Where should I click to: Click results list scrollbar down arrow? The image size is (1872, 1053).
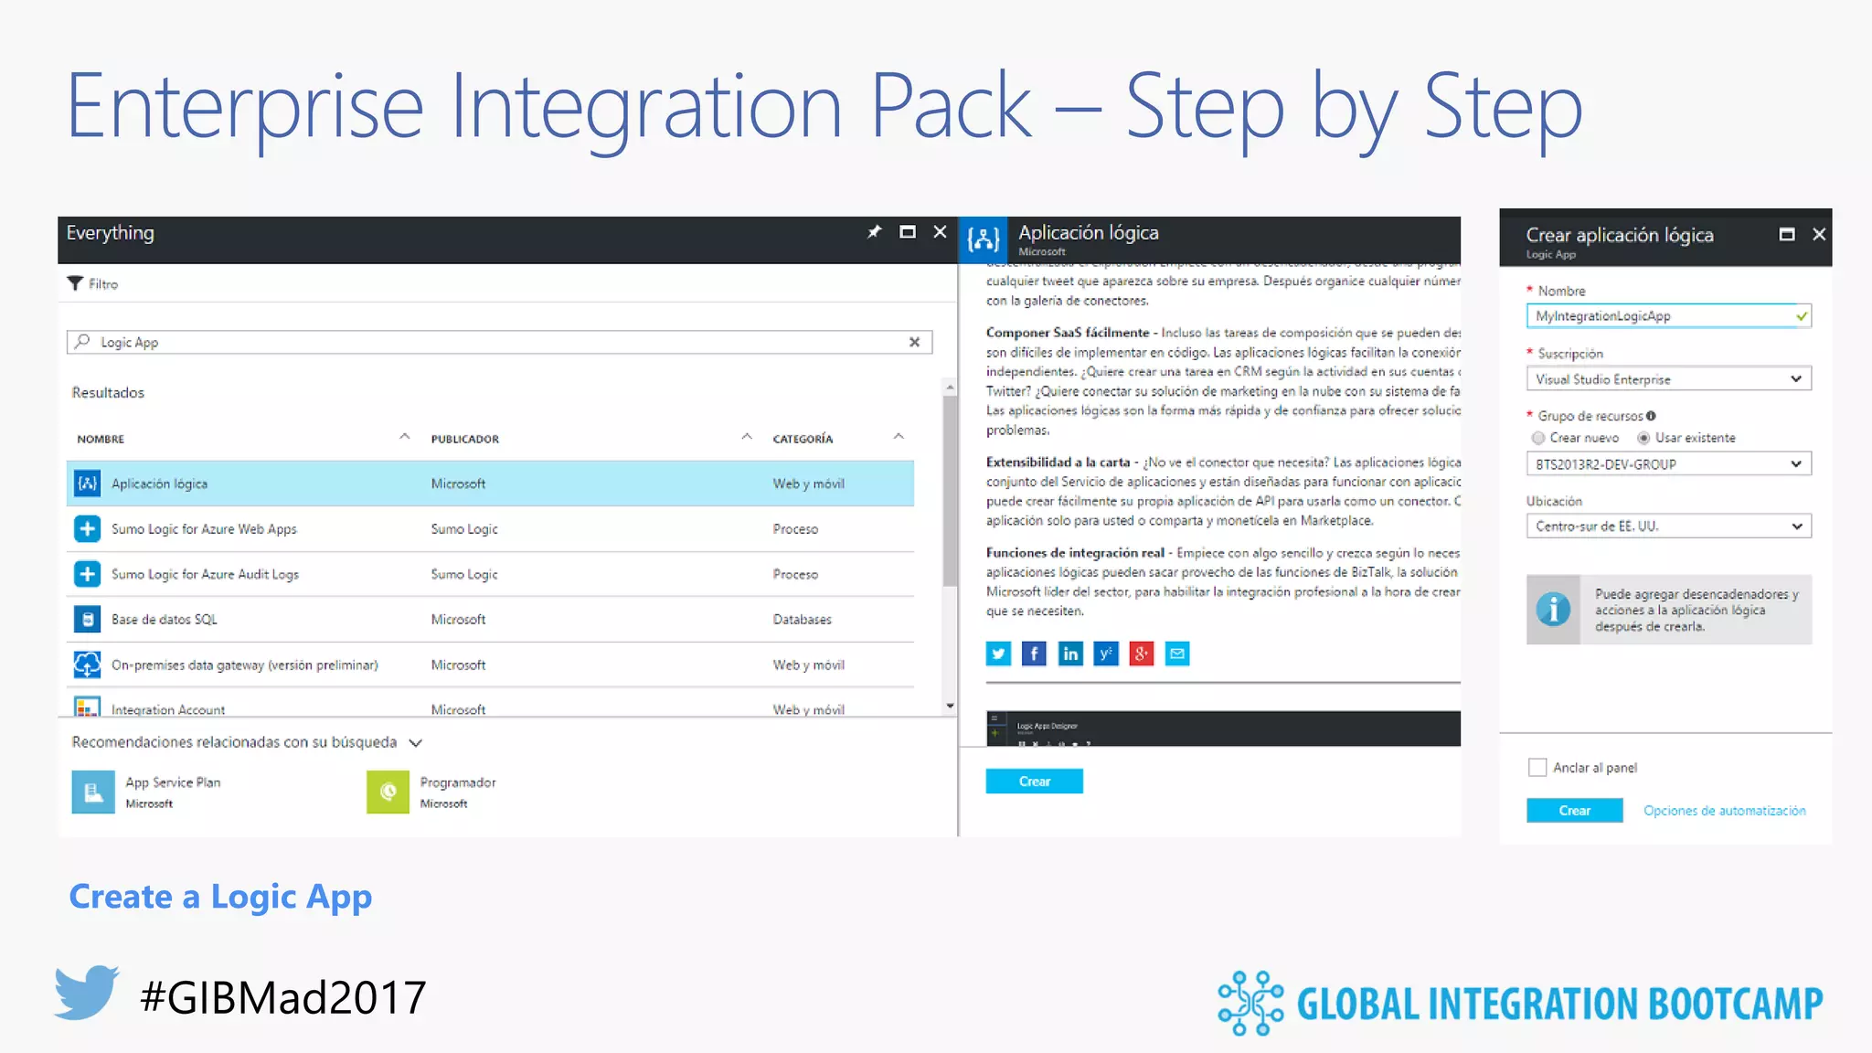coord(950,706)
